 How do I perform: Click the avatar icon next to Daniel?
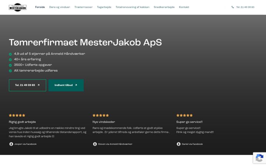pyautogui.click(x=178, y=144)
